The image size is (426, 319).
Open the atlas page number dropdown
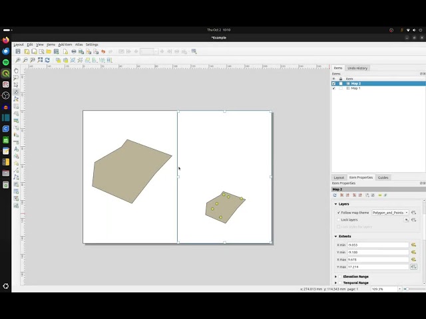coord(156,52)
